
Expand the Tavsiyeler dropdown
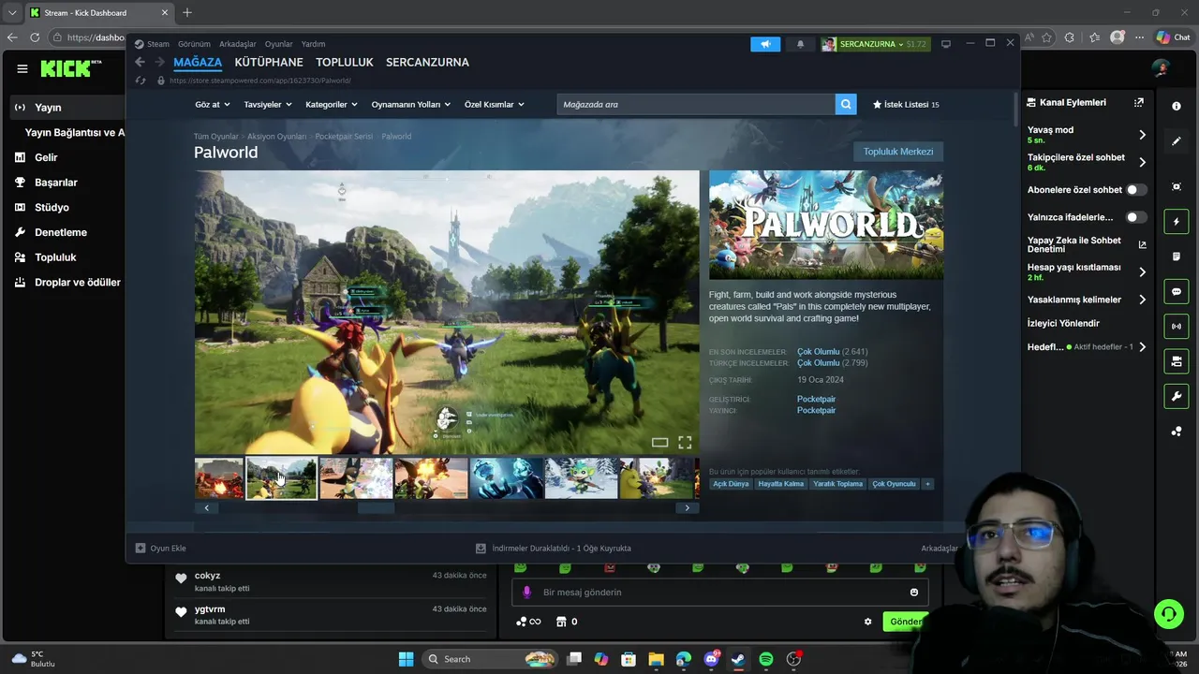coord(268,105)
